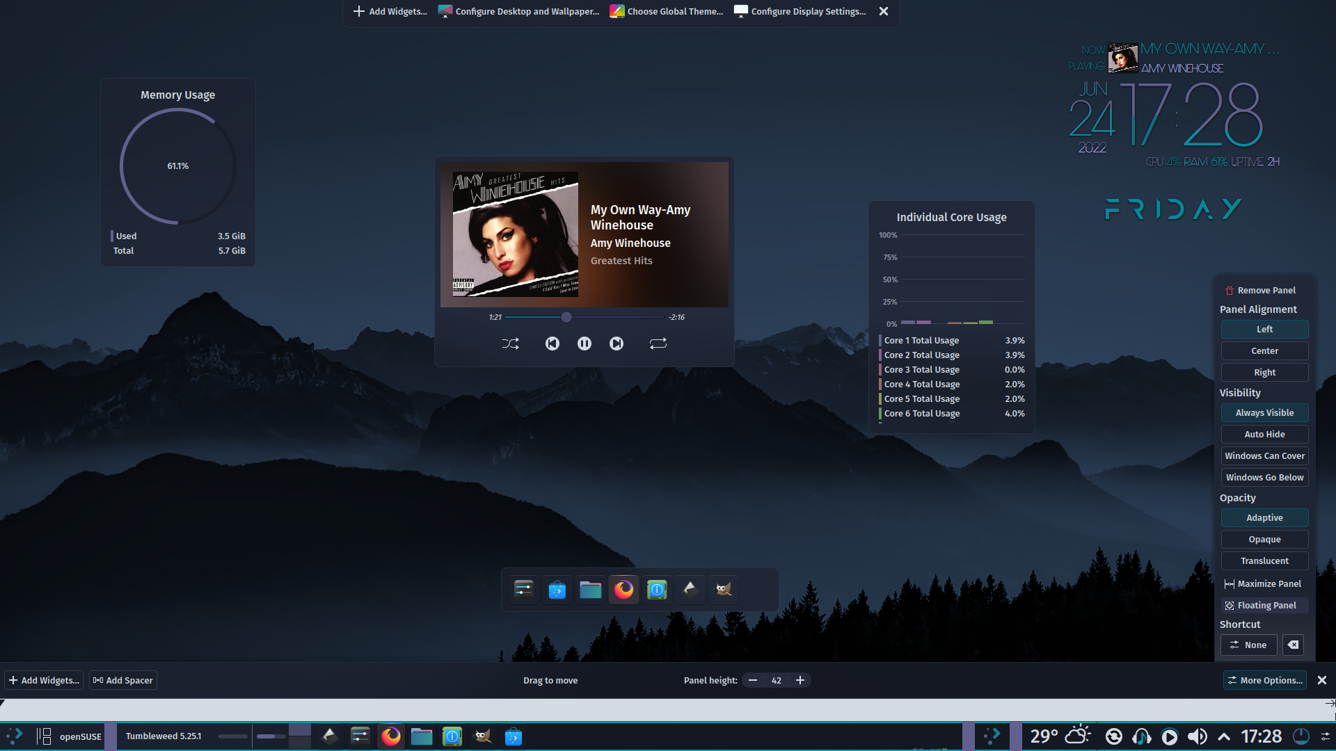The width and height of the screenshot is (1336, 751).
Task: Open Configure Display Settings
Action: tap(800, 12)
